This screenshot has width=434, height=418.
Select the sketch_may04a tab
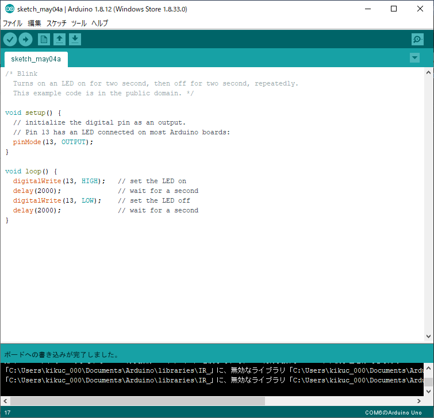(x=36, y=59)
